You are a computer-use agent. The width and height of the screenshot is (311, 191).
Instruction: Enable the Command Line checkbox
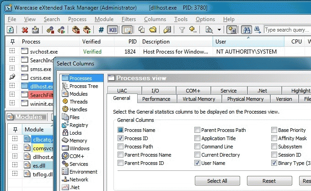pyautogui.click(x=197, y=147)
